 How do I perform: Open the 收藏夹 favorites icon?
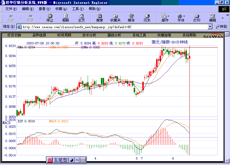(x=116, y=18)
